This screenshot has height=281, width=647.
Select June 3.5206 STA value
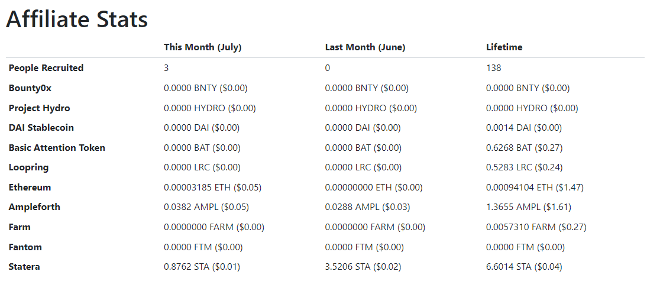[x=363, y=267]
